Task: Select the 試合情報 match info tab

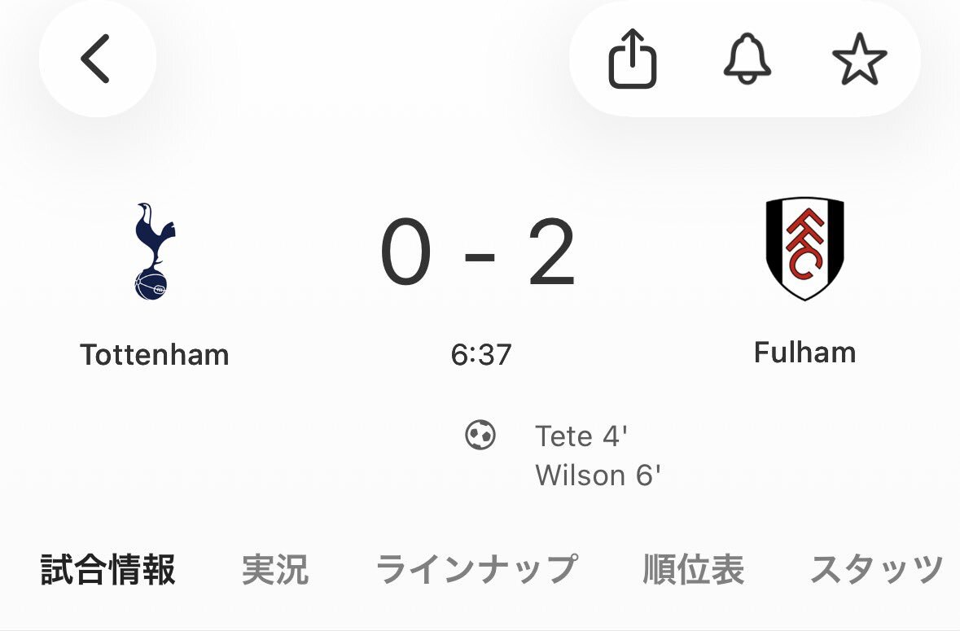Action: point(108,570)
